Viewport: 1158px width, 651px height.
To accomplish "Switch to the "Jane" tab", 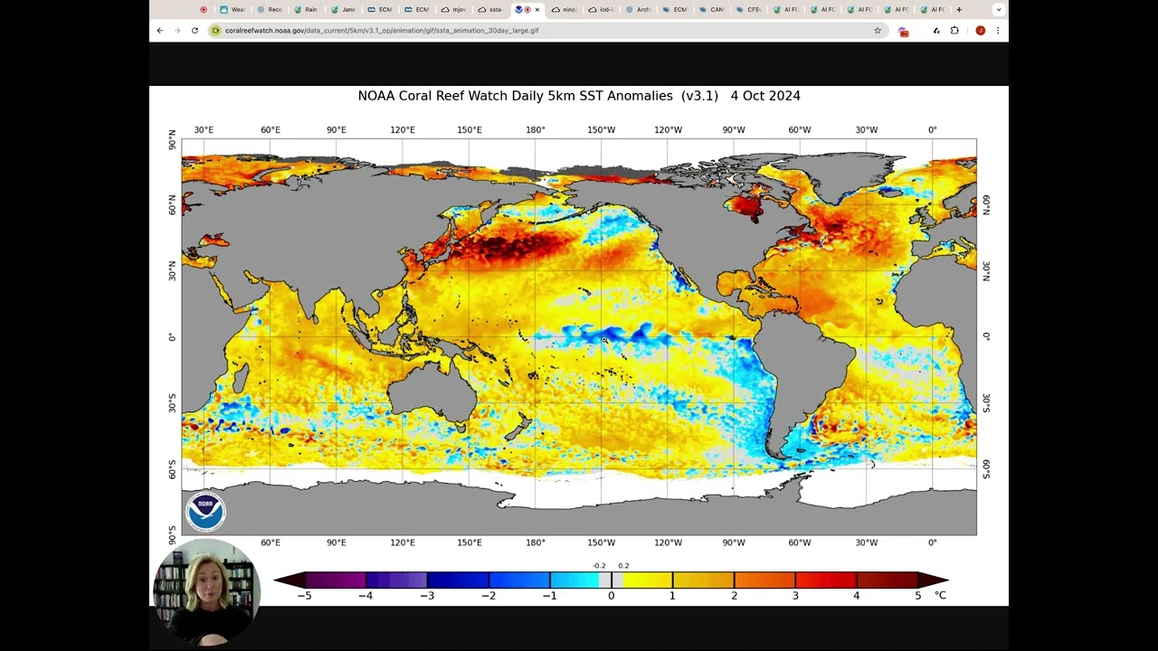I will [343, 10].
